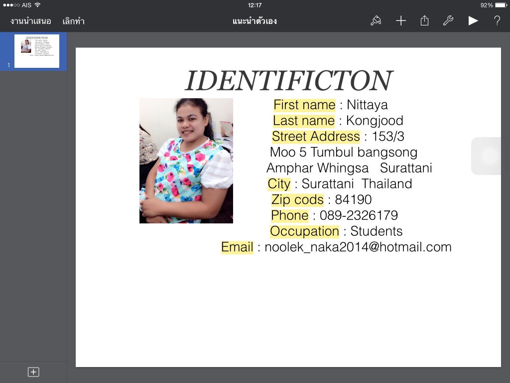Tap the highlighted Occupation label
This screenshot has height=383, width=510.
click(304, 231)
